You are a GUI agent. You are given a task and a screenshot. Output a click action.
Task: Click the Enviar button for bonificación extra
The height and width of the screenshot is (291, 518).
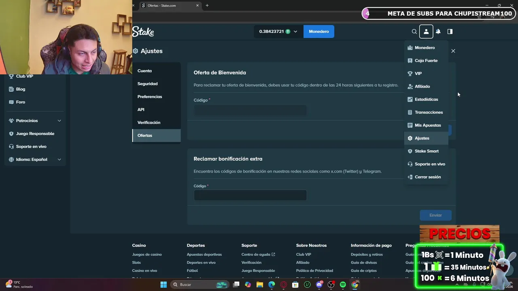click(x=435, y=215)
